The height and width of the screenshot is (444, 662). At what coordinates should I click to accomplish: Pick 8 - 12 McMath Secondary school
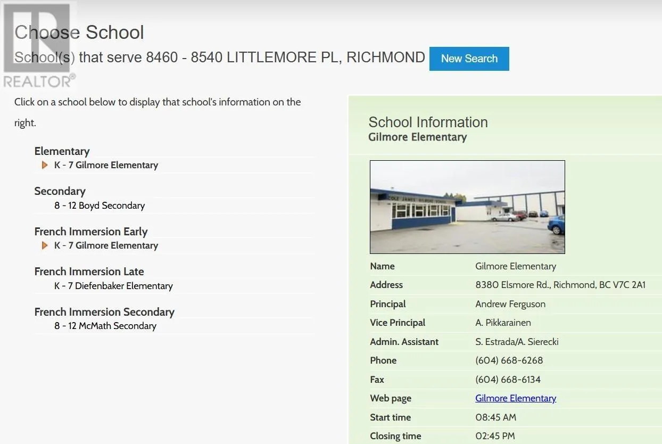click(x=105, y=326)
